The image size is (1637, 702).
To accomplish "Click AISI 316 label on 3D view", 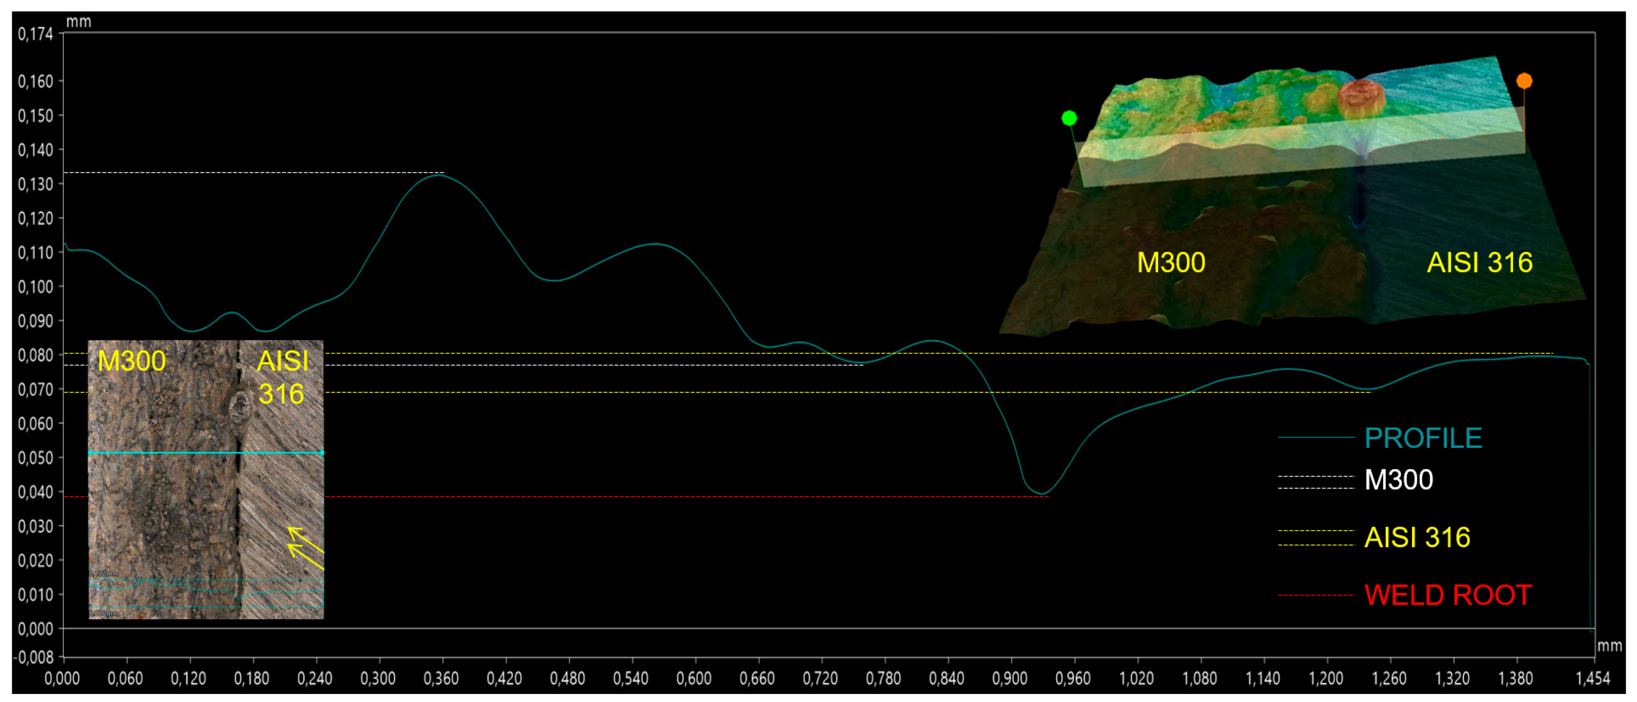I will [x=1479, y=262].
